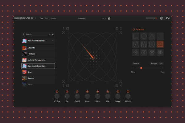Screen dimensions: 185x123
Task: Click the Animator Slow to Fast speed slider
Action: pyautogui.click(x=148, y=68)
